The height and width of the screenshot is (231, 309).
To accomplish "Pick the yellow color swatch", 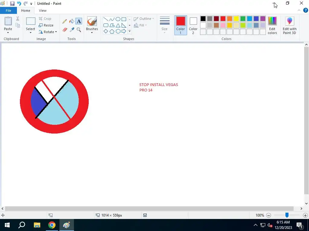I will click(x=236, y=19).
